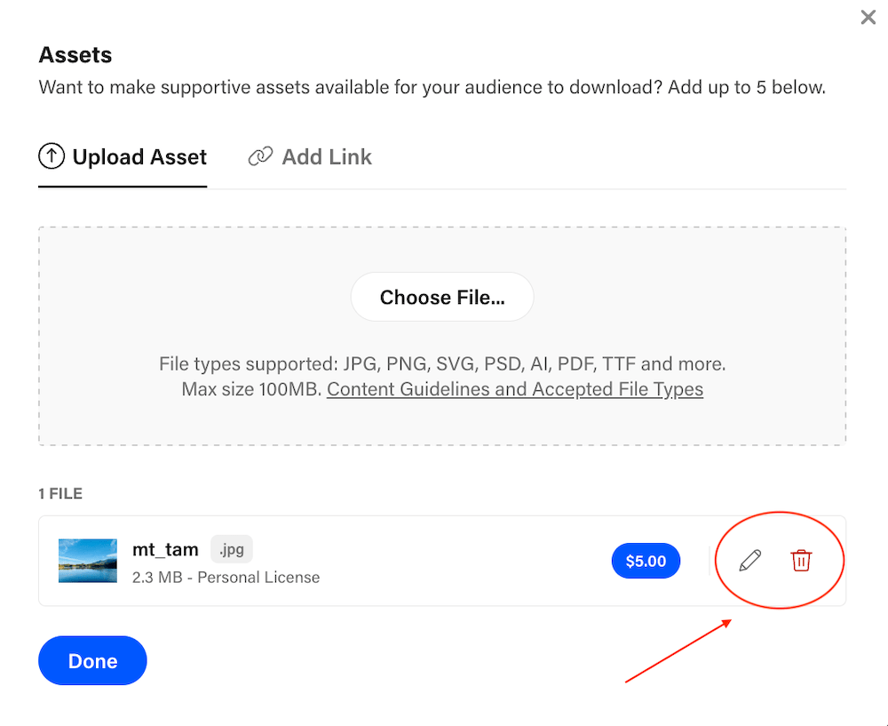Viewport: 888px width, 726px height.
Task: Click the trash icon to delete mt_tam
Action: [x=802, y=561]
